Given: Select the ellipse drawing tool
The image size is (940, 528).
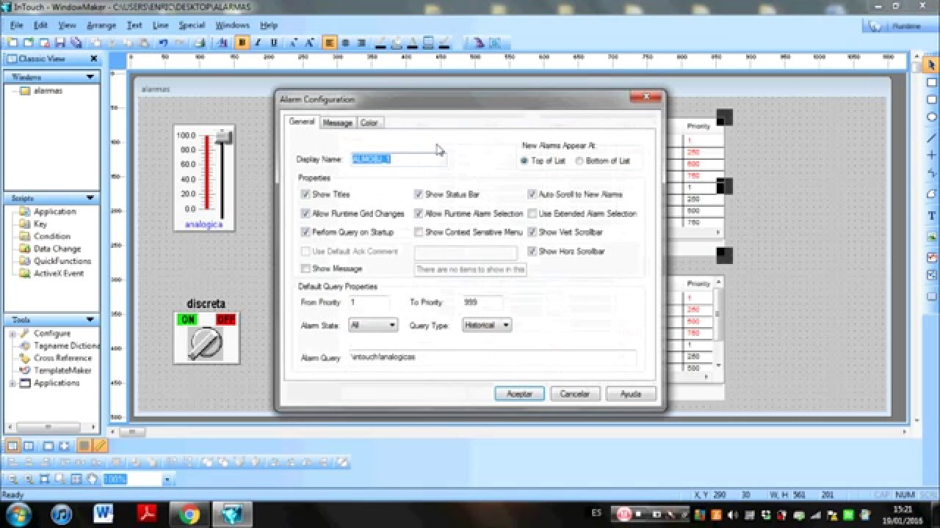Looking at the screenshot, I should tap(932, 117).
